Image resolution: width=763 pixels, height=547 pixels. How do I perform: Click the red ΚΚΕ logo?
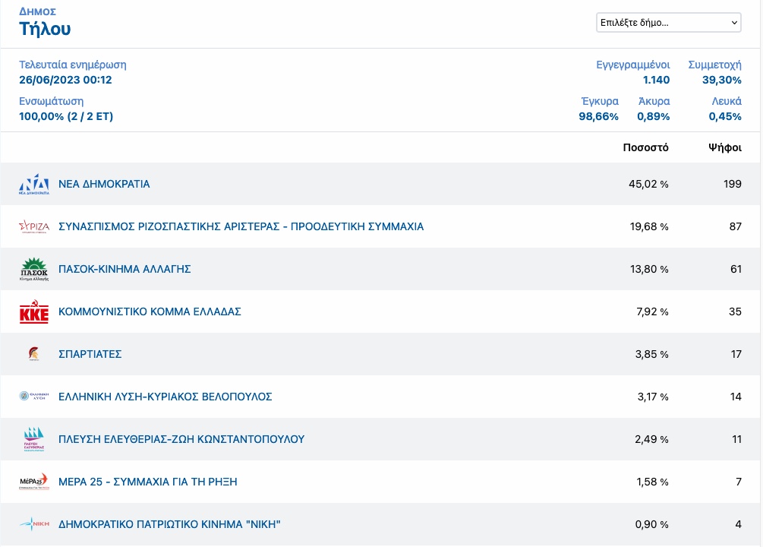34,311
